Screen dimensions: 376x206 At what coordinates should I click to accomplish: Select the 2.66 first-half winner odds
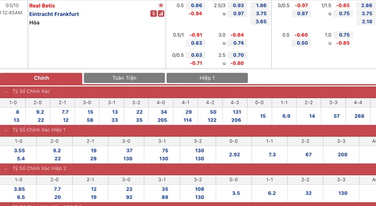pos(367,5)
